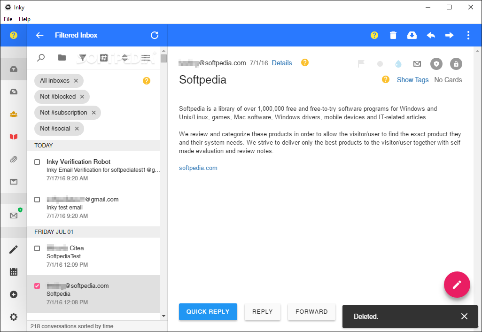The height and width of the screenshot is (332, 482).
Task: Click the message list scrollbar down arrow
Action: click(163, 316)
